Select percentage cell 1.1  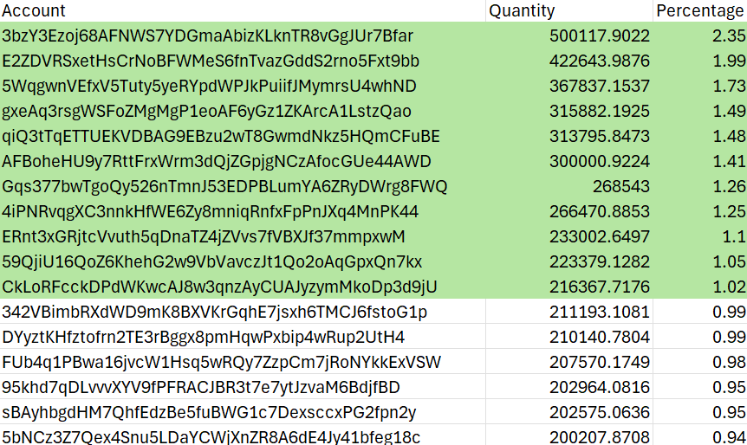(700, 236)
